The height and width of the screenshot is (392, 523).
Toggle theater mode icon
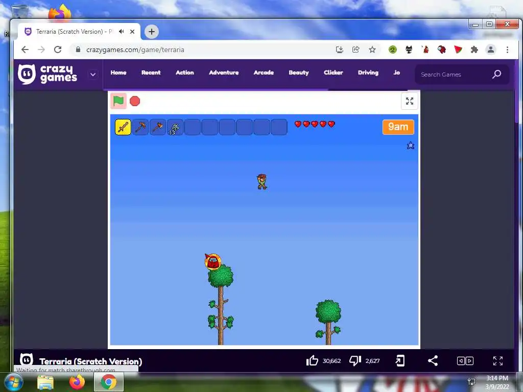click(x=465, y=361)
